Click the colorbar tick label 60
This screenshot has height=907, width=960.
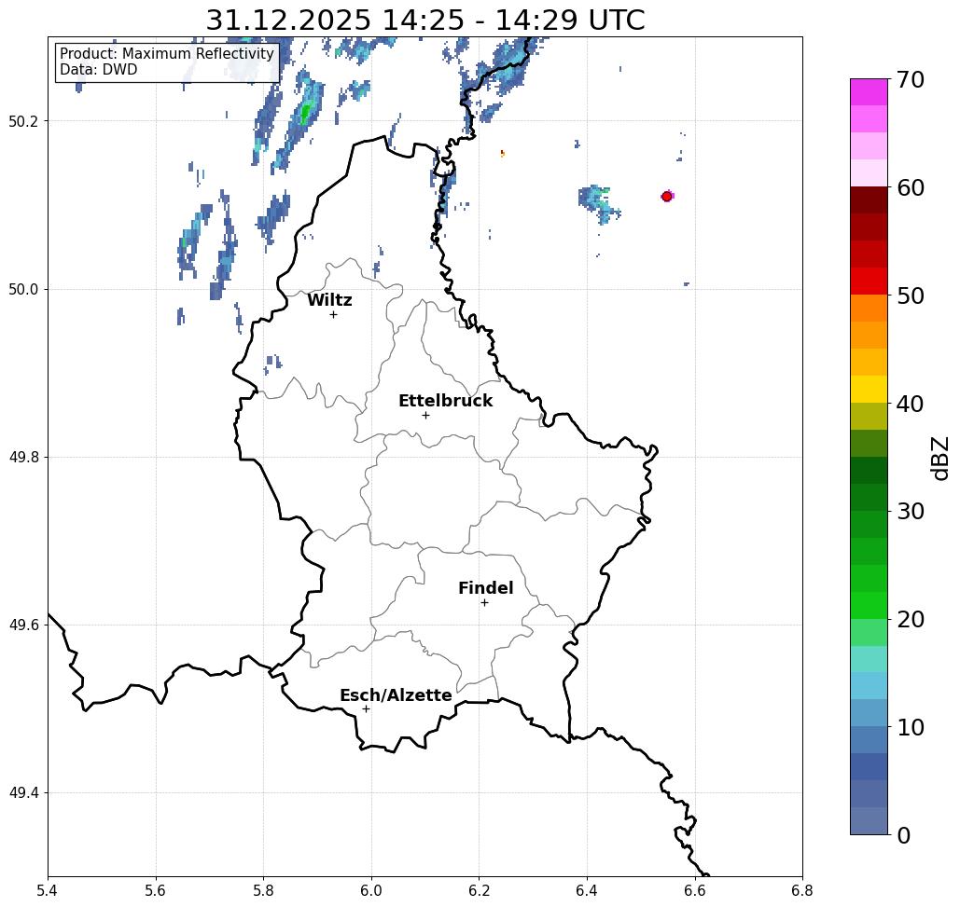tap(911, 187)
